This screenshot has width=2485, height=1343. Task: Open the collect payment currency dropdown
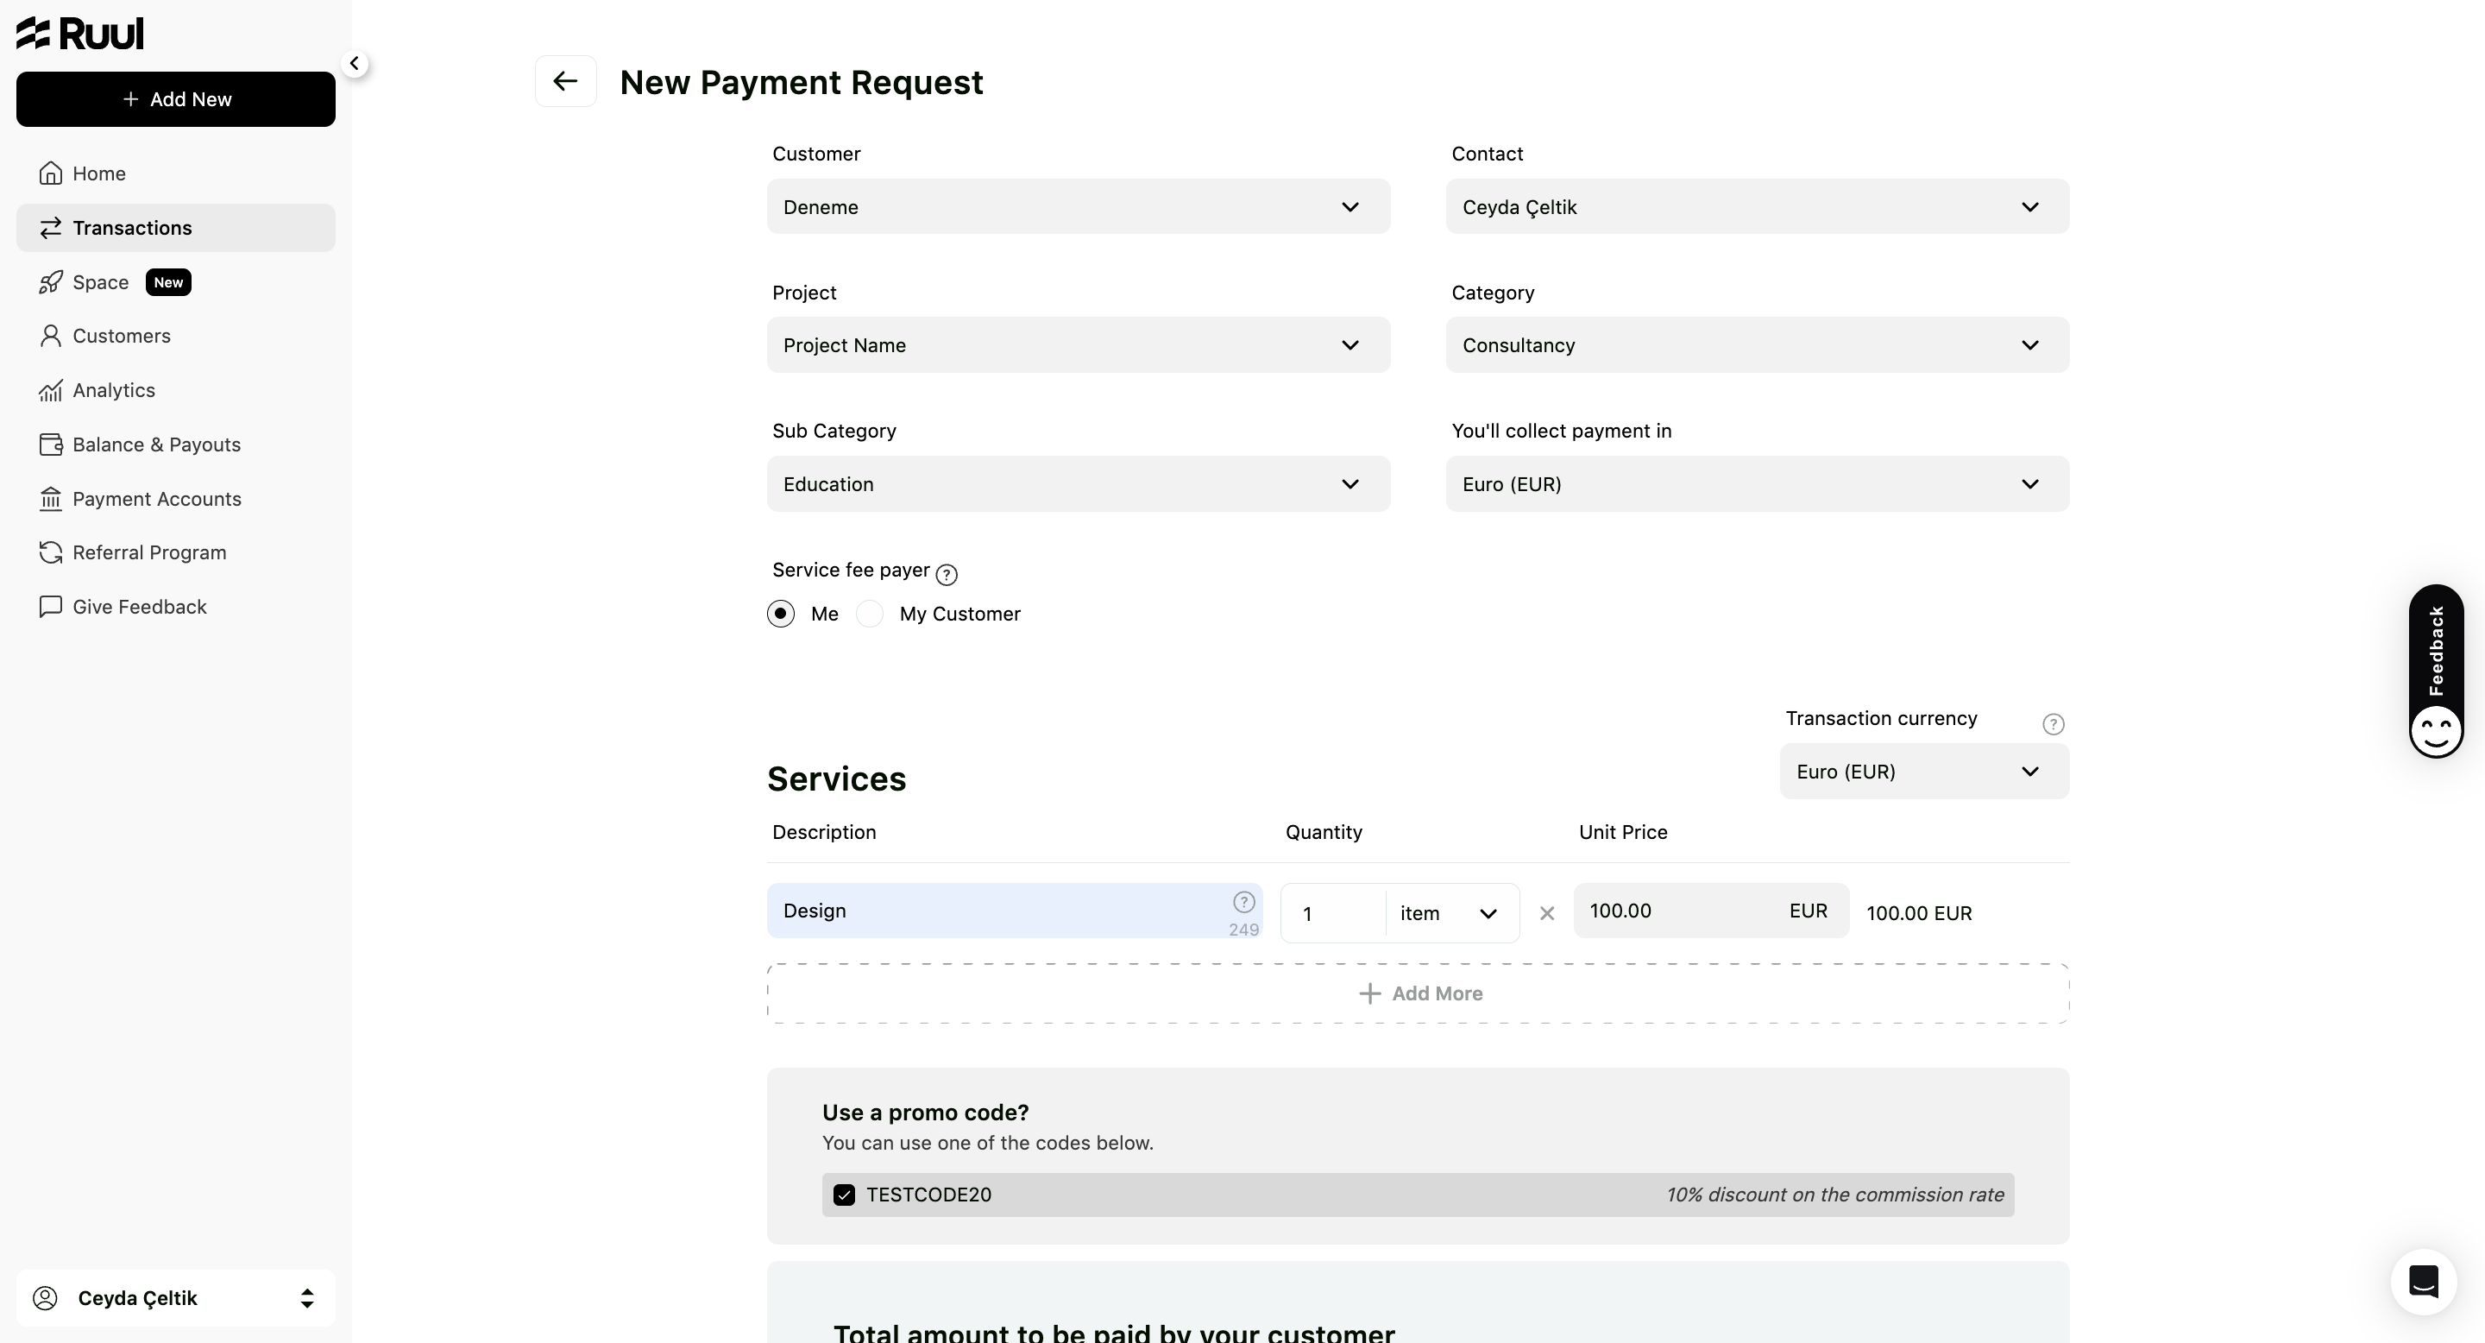(1757, 484)
